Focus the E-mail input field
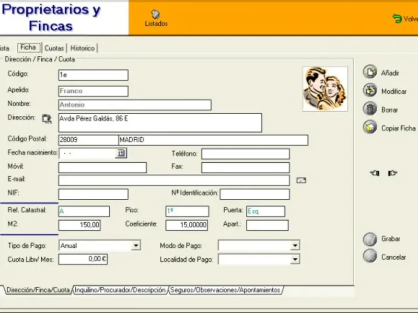418x313 pixels. tap(174, 180)
